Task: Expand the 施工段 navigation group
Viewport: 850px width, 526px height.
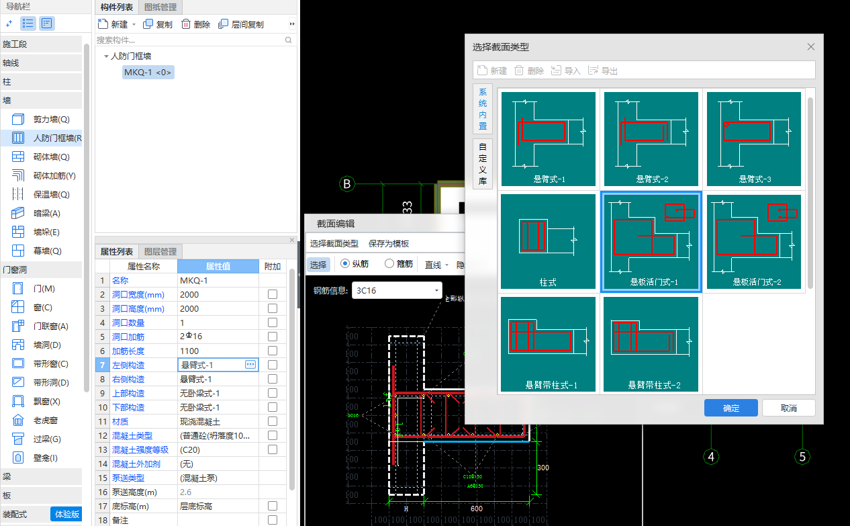Action: (x=41, y=44)
